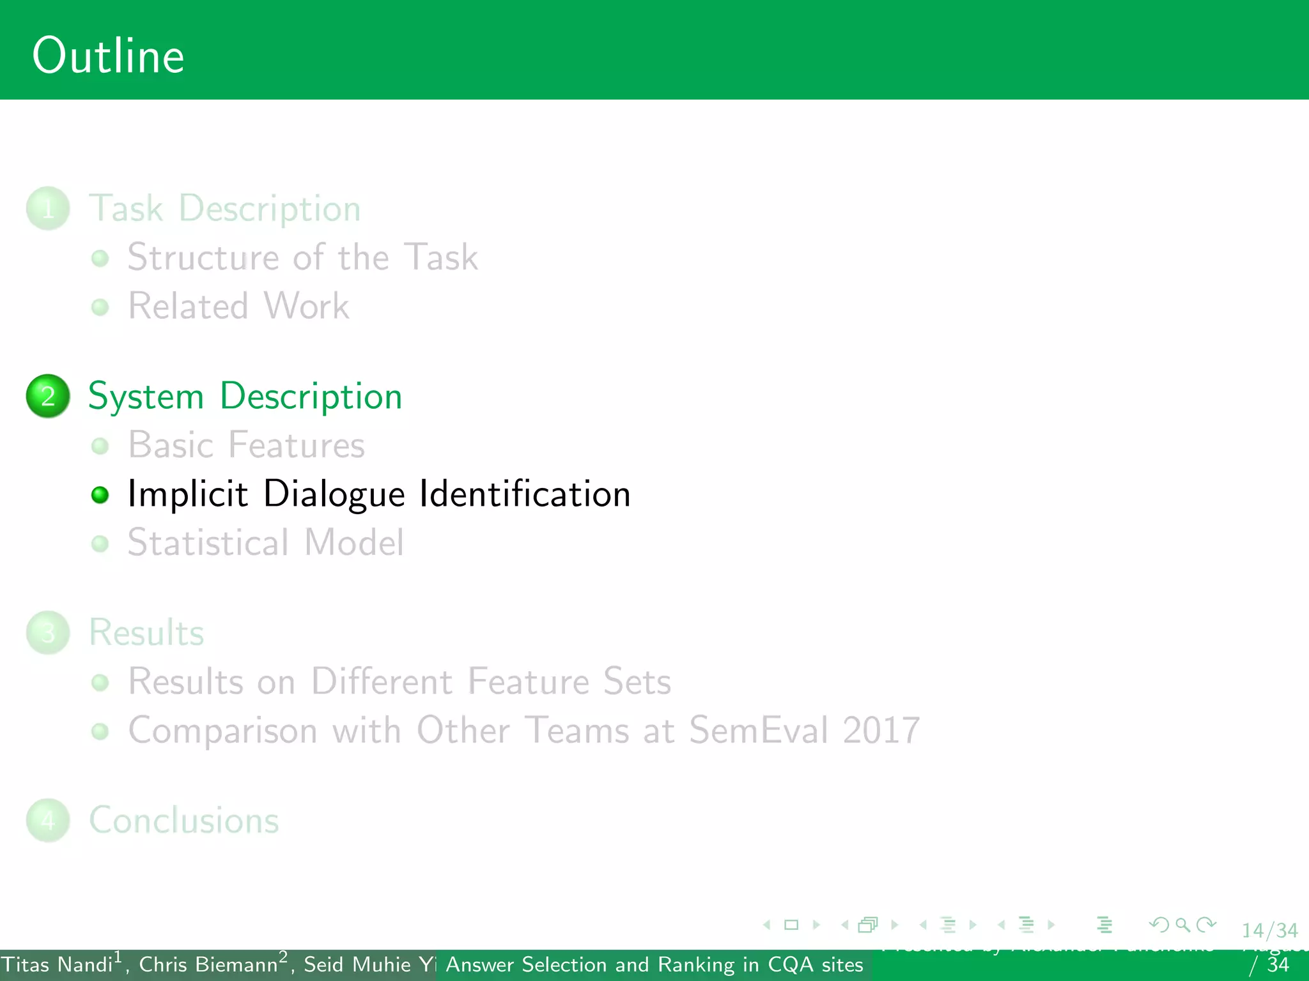Click the numbered ball 3
This screenshot has width=1309, height=981.
[48, 633]
